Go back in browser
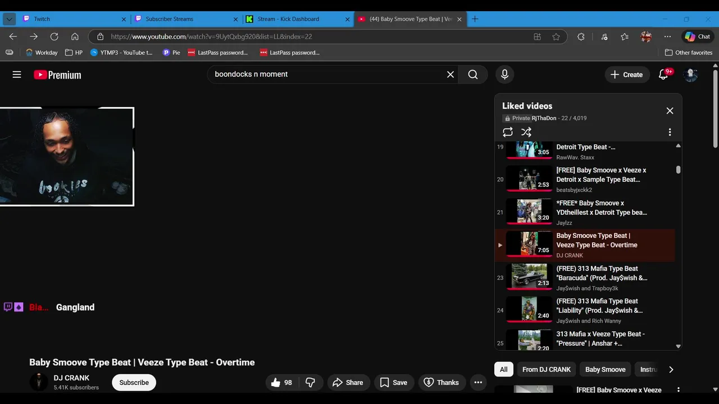 tap(13, 36)
